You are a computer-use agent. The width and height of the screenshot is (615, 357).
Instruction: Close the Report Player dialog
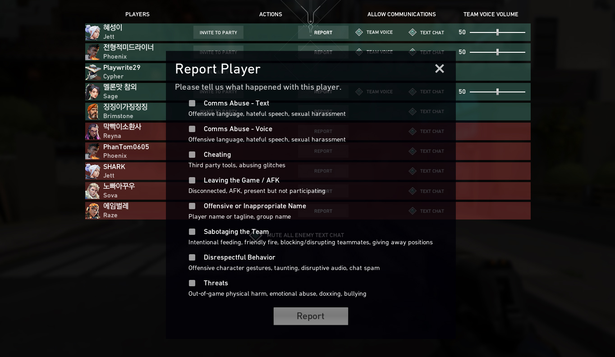(440, 69)
